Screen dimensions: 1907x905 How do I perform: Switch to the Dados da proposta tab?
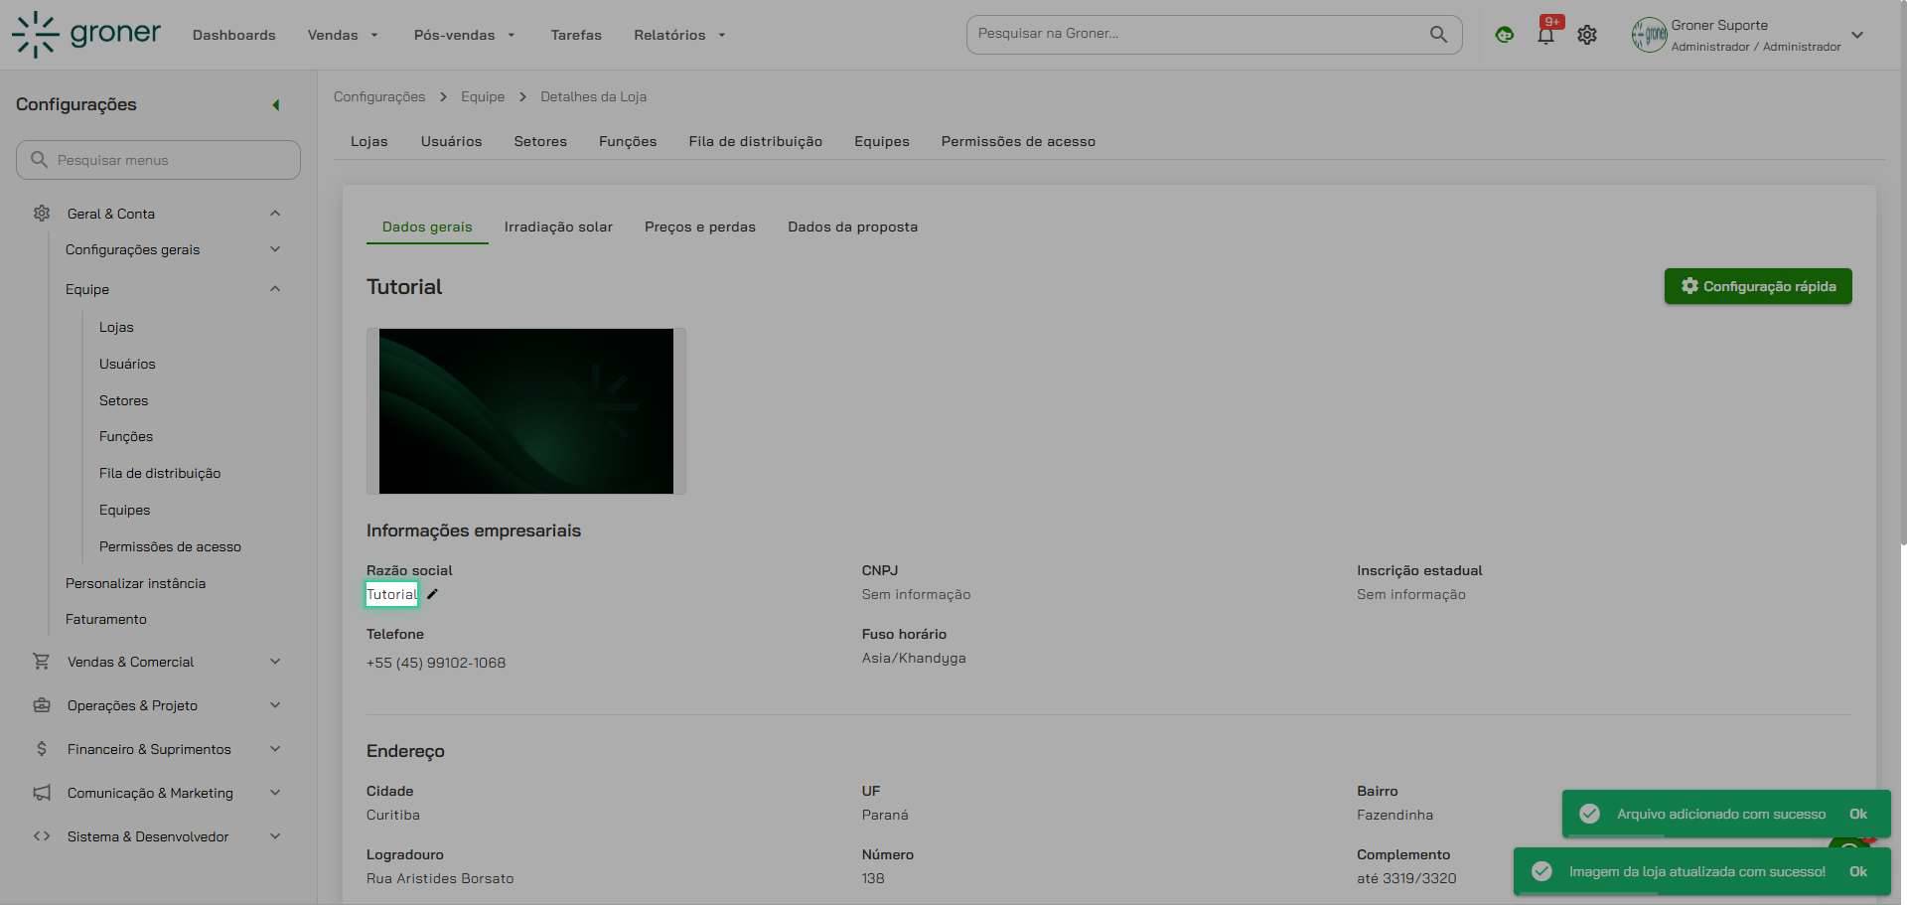tap(853, 227)
